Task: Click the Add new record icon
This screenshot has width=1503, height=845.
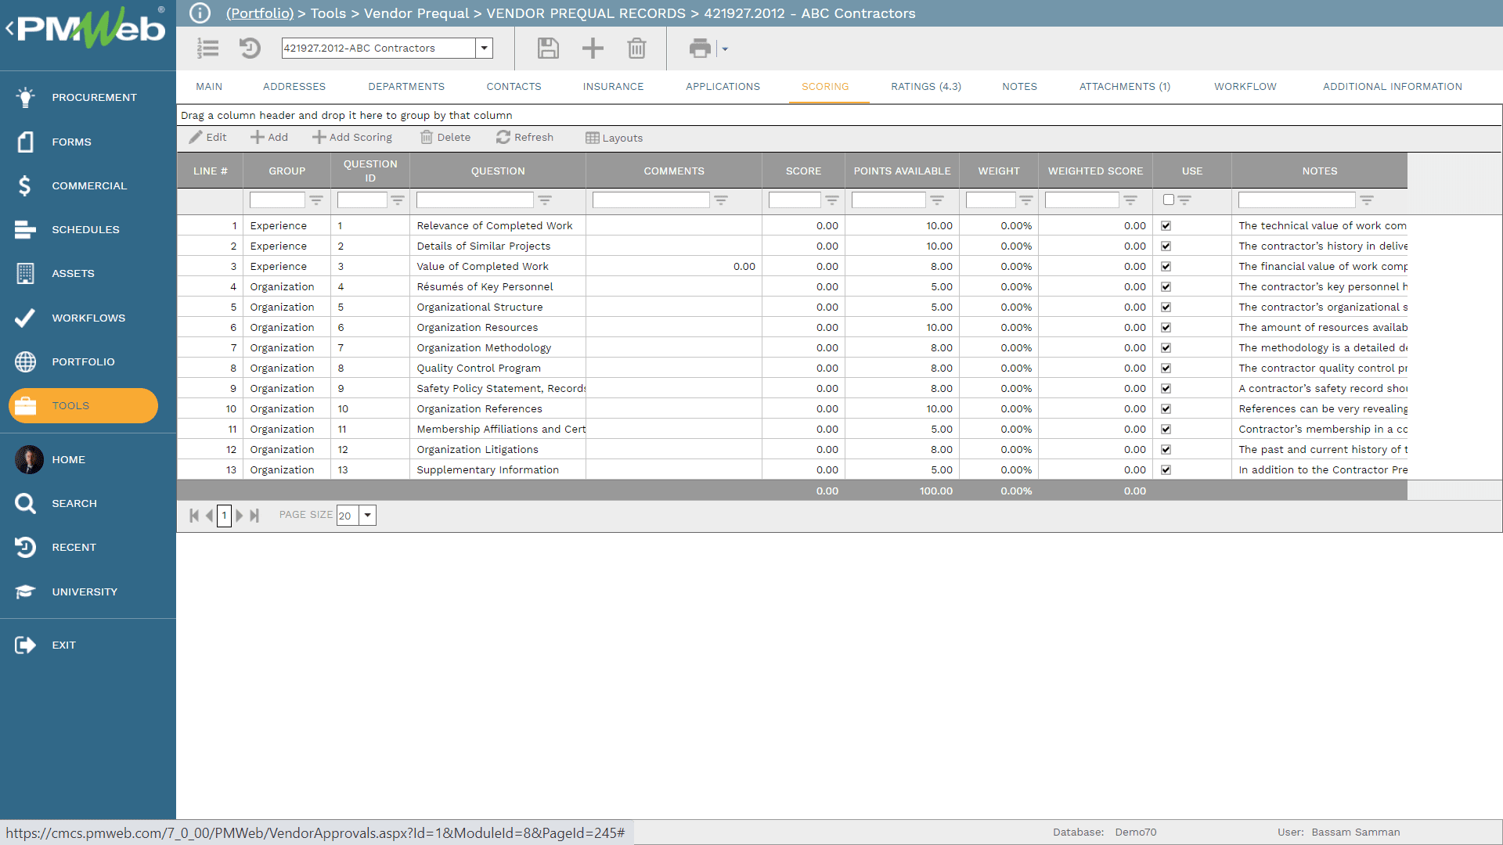Action: [593, 48]
